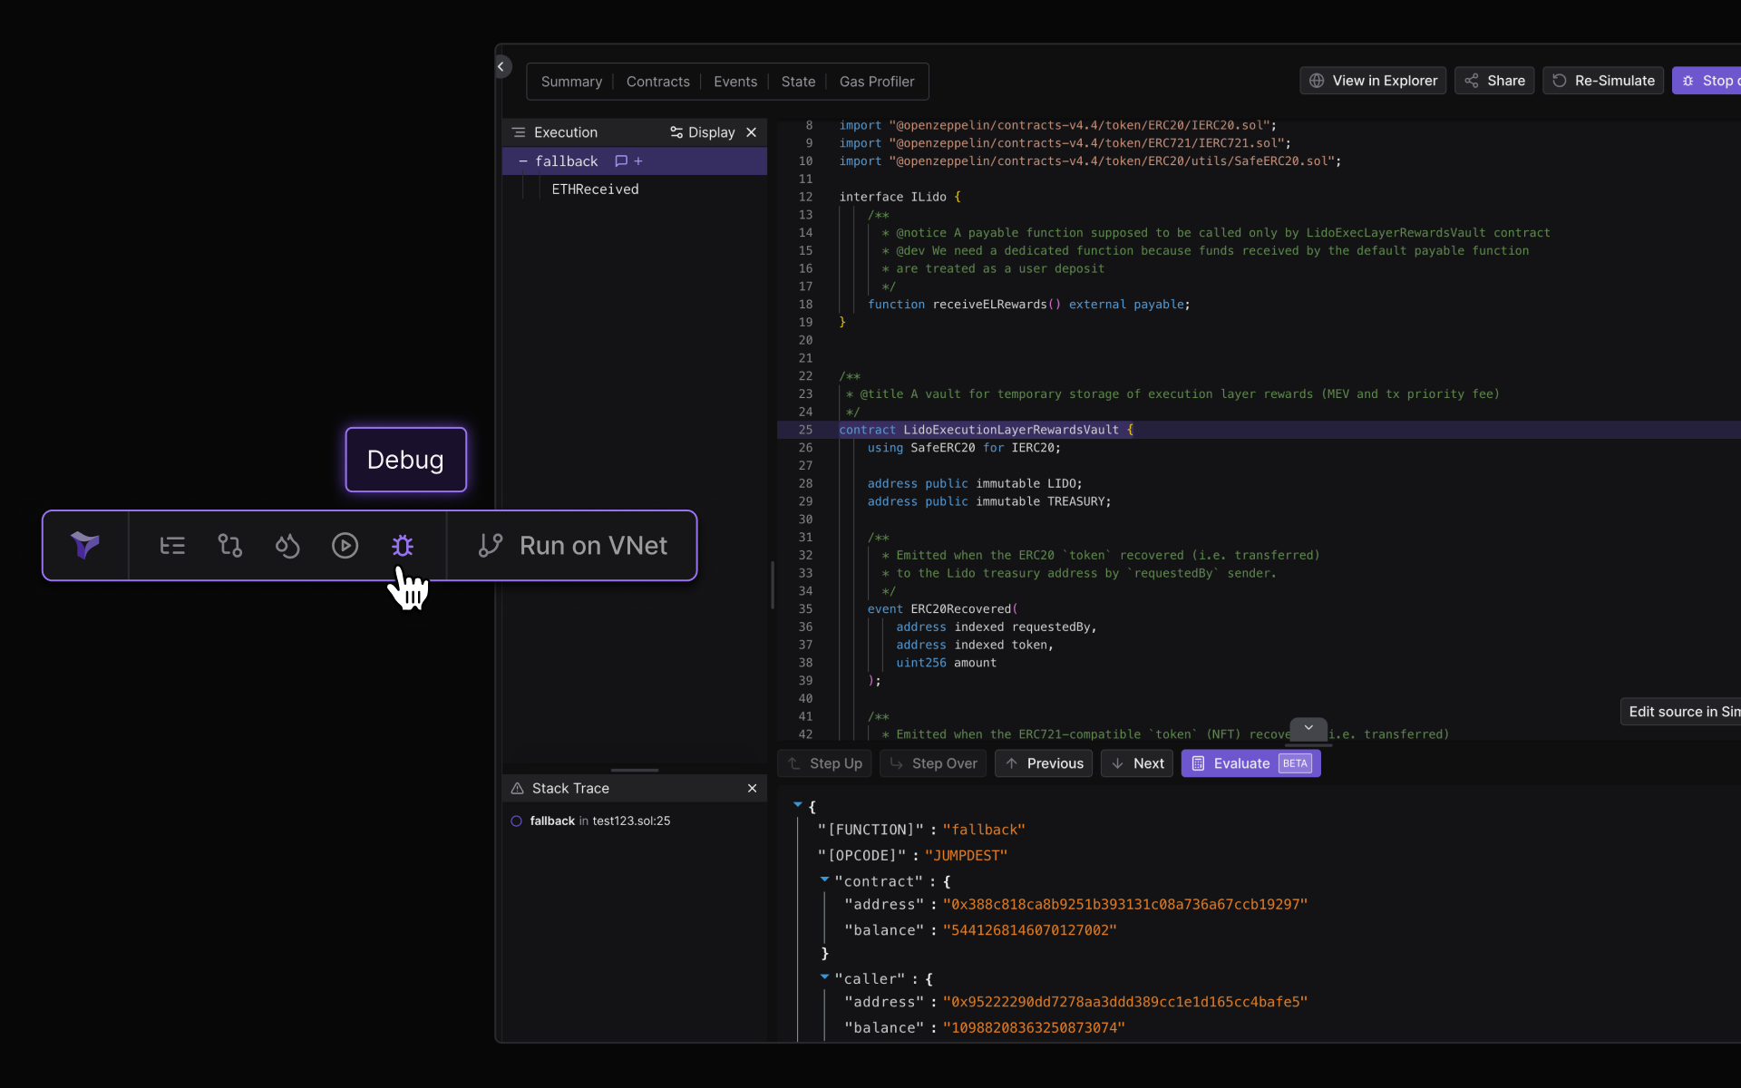This screenshot has width=1741, height=1088.
Task: Click the git compare icon in toolbar
Action: click(230, 546)
